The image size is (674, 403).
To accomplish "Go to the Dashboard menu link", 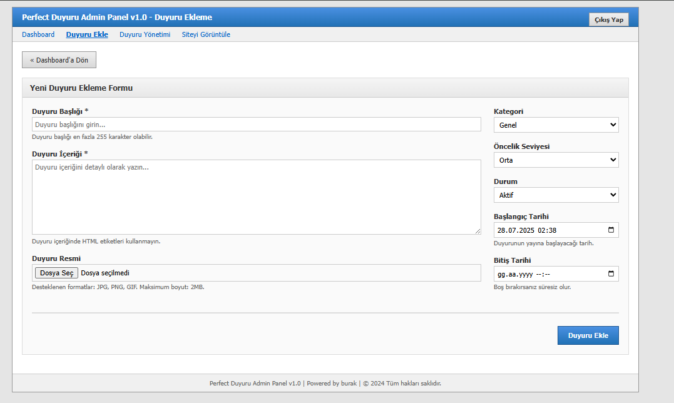I will 38,34.
